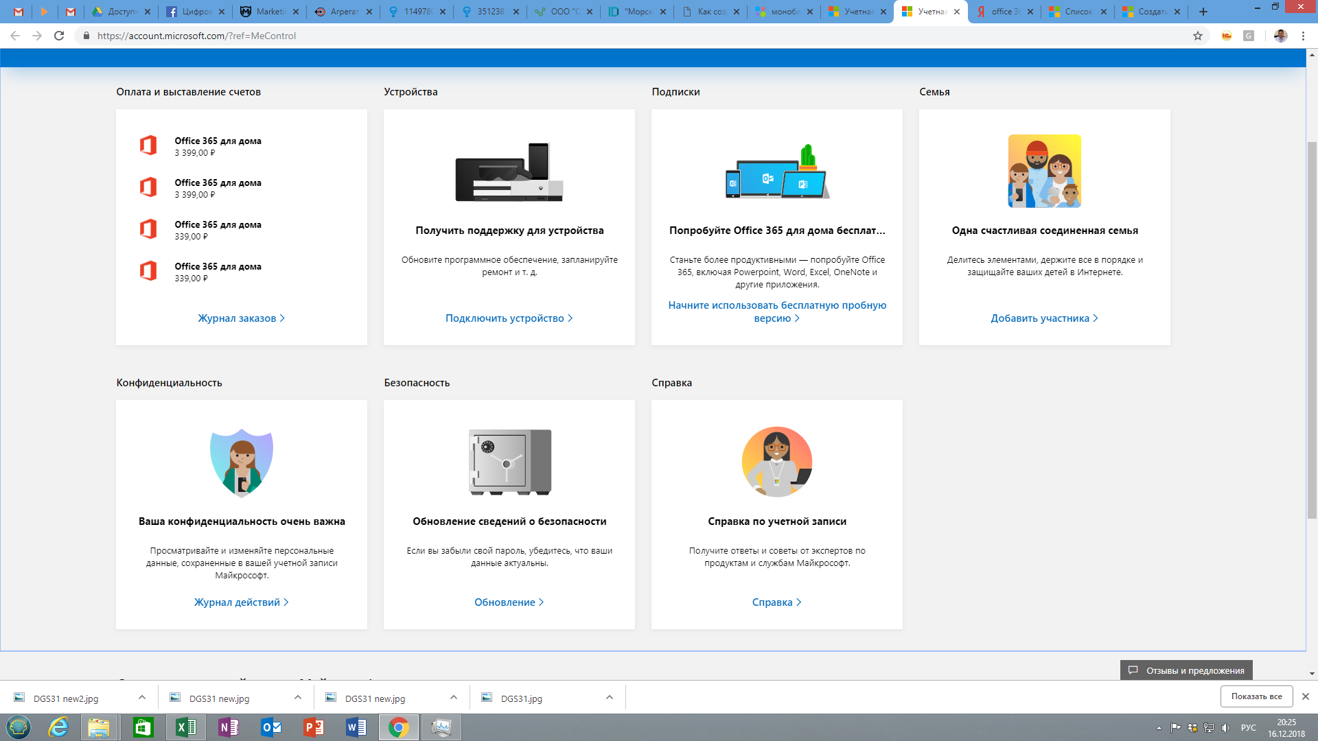The image size is (1318, 741).
Task: Click the Office 365 subscription illustration
Action: 777,172
